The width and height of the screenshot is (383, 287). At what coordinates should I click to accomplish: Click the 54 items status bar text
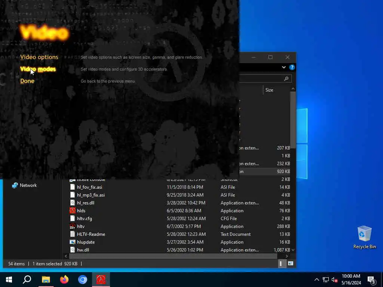point(16,264)
